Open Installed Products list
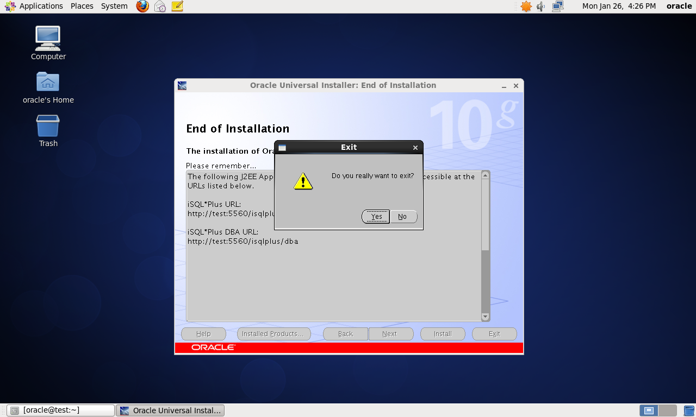This screenshot has height=417, width=696. pyautogui.click(x=274, y=334)
